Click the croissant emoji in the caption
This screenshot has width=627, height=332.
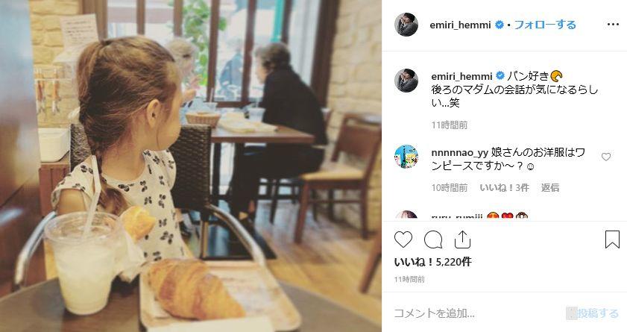pos(557,75)
